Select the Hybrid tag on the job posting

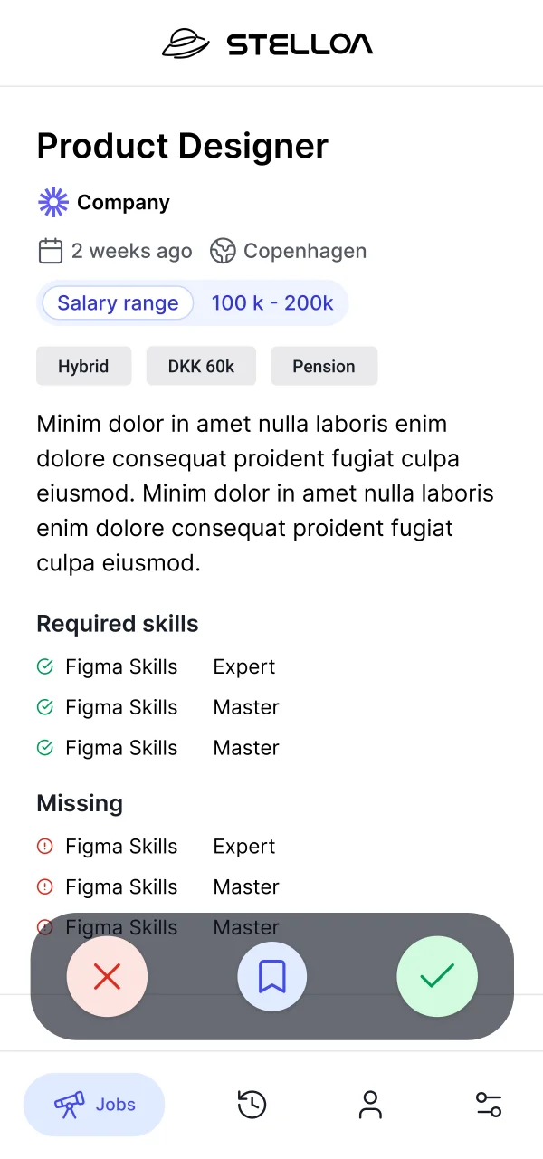pyautogui.click(x=83, y=366)
